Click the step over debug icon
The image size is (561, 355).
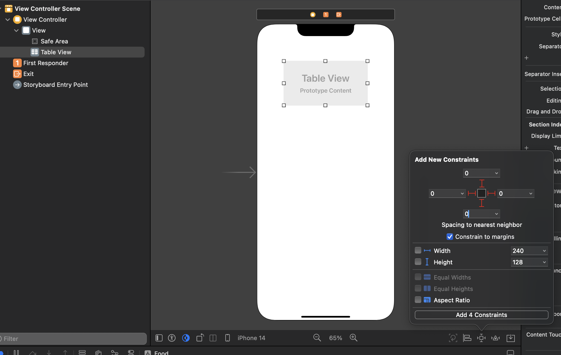click(x=33, y=352)
